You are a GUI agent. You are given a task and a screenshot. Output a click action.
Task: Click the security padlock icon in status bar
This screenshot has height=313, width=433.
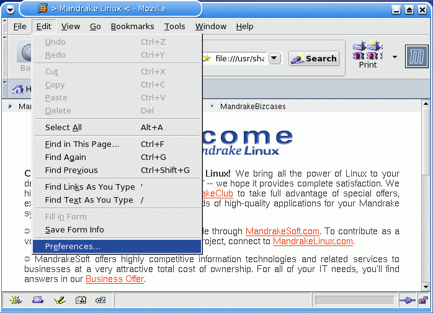pyautogui.click(x=422, y=301)
